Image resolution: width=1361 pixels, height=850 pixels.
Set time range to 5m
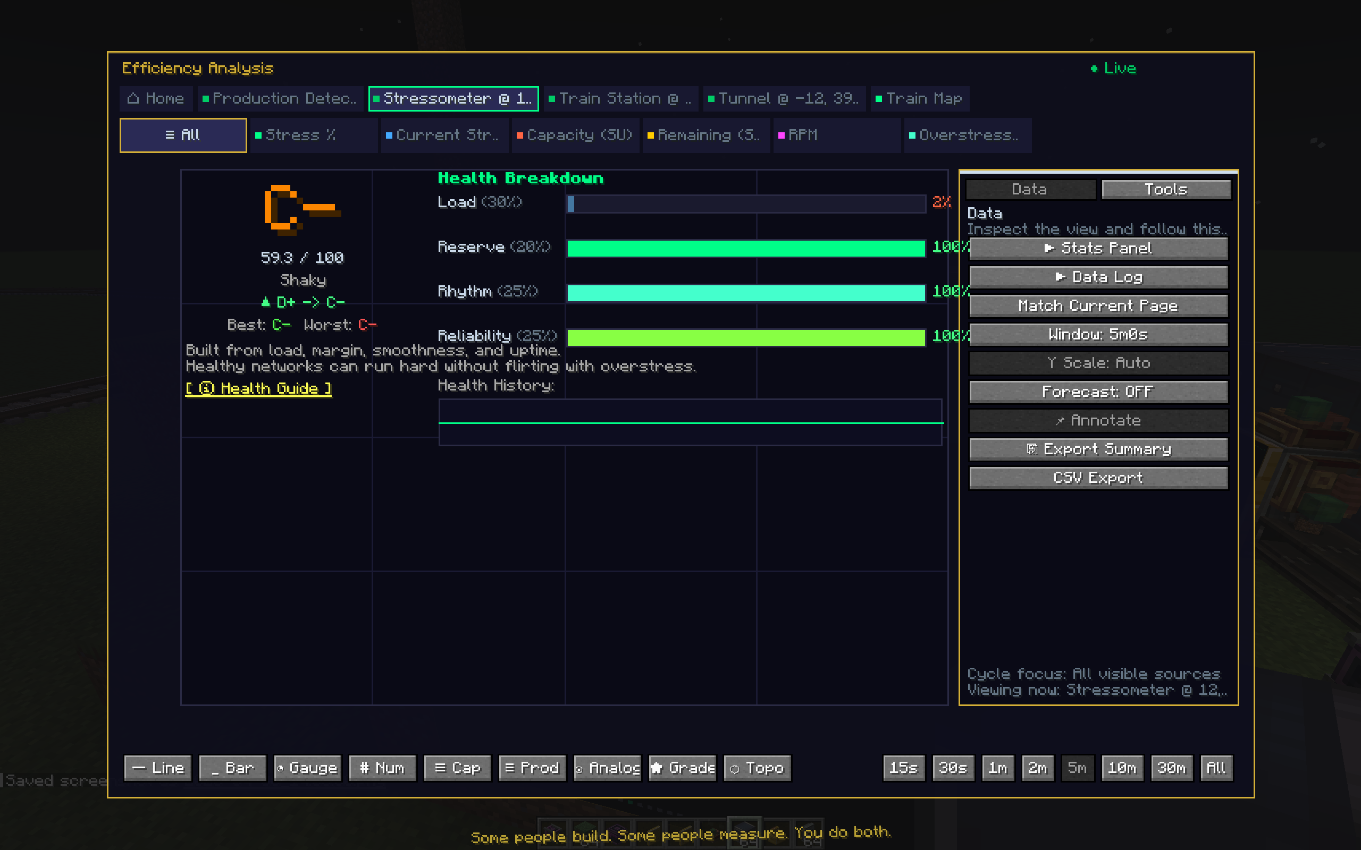pos(1078,768)
